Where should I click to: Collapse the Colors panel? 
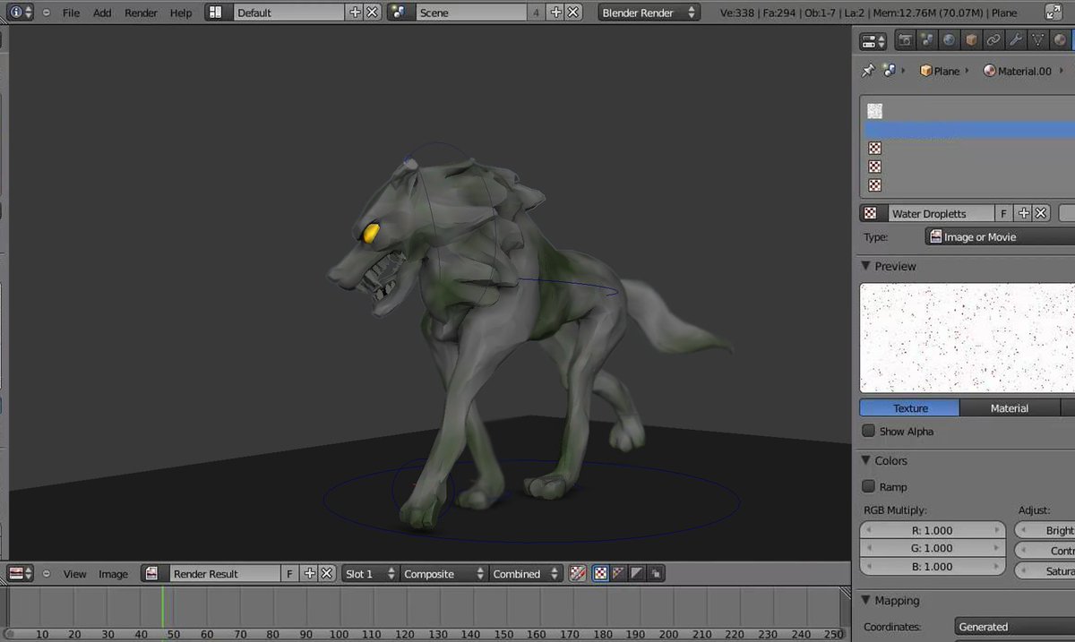click(866, 460)
